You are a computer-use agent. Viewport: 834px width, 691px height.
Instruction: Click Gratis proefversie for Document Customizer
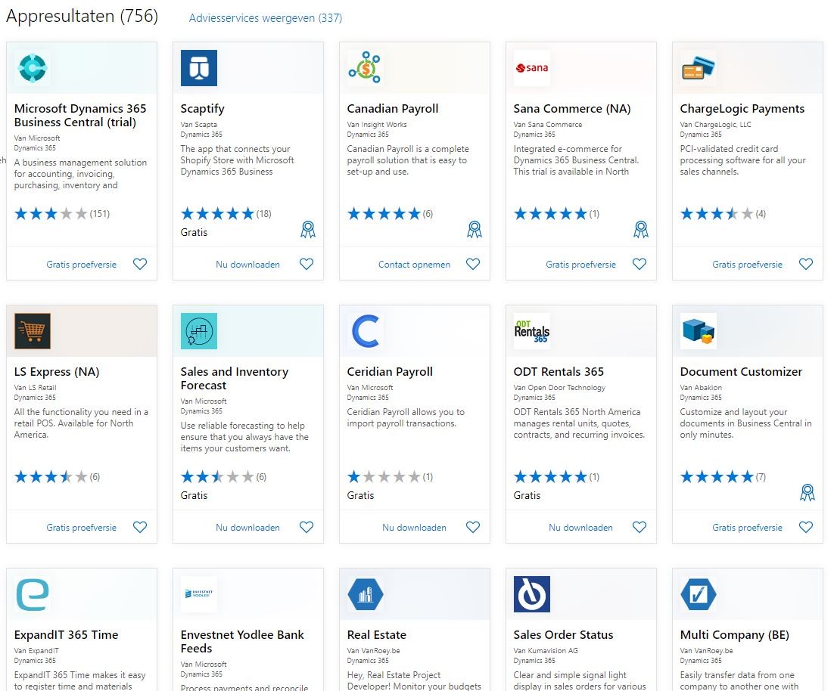point(747,528)
